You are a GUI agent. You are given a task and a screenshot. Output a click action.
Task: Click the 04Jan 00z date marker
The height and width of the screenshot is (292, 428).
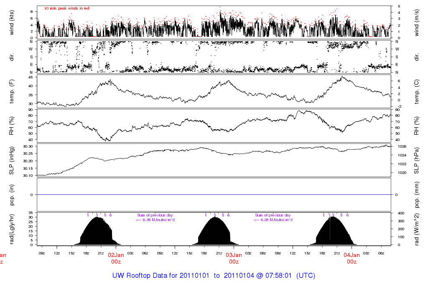352,258
